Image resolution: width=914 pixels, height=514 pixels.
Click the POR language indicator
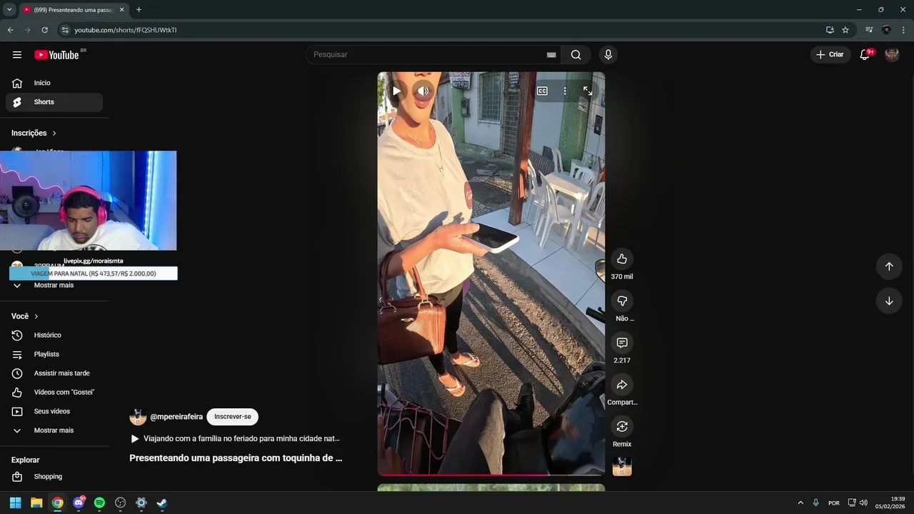(x=833, y=503)
